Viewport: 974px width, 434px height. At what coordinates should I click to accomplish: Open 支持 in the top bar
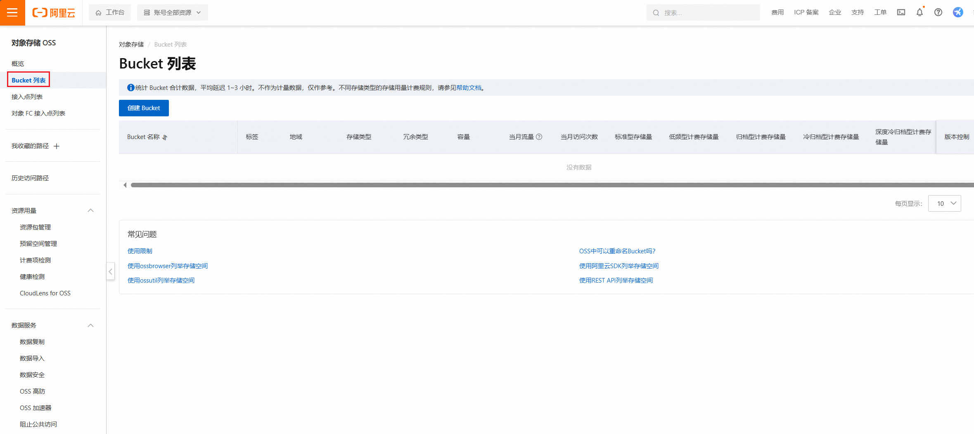coord(858,12)
